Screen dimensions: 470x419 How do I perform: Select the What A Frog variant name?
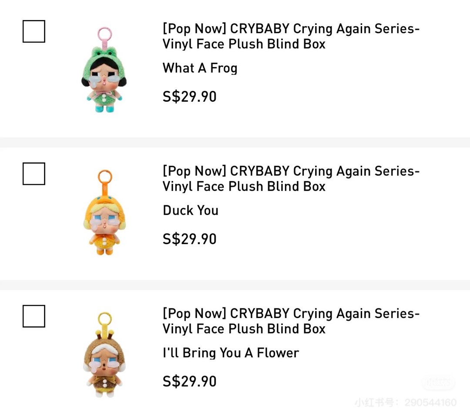click(x=200, y=68)
